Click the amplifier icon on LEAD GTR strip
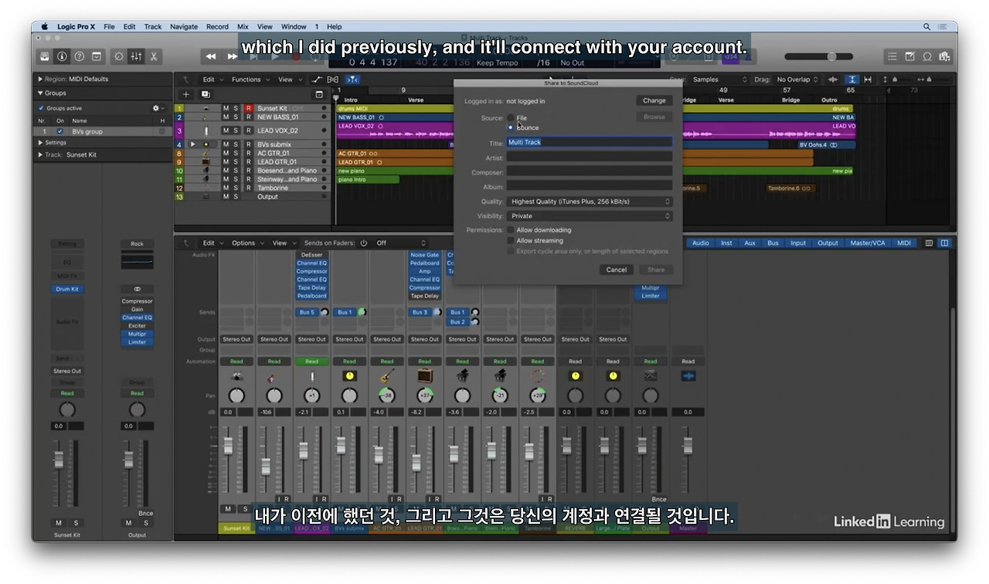The image size is (989, 584). tap(425, 376)
